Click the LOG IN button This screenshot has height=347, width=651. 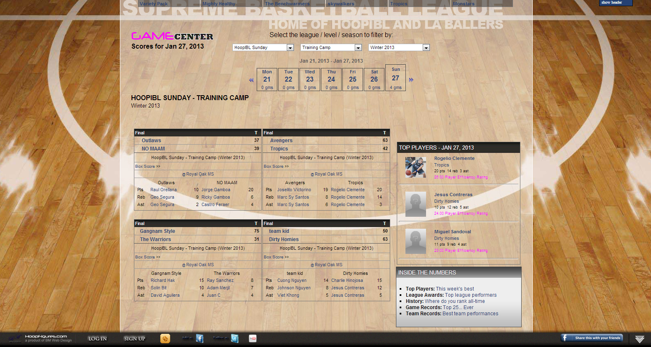(98, 339)
